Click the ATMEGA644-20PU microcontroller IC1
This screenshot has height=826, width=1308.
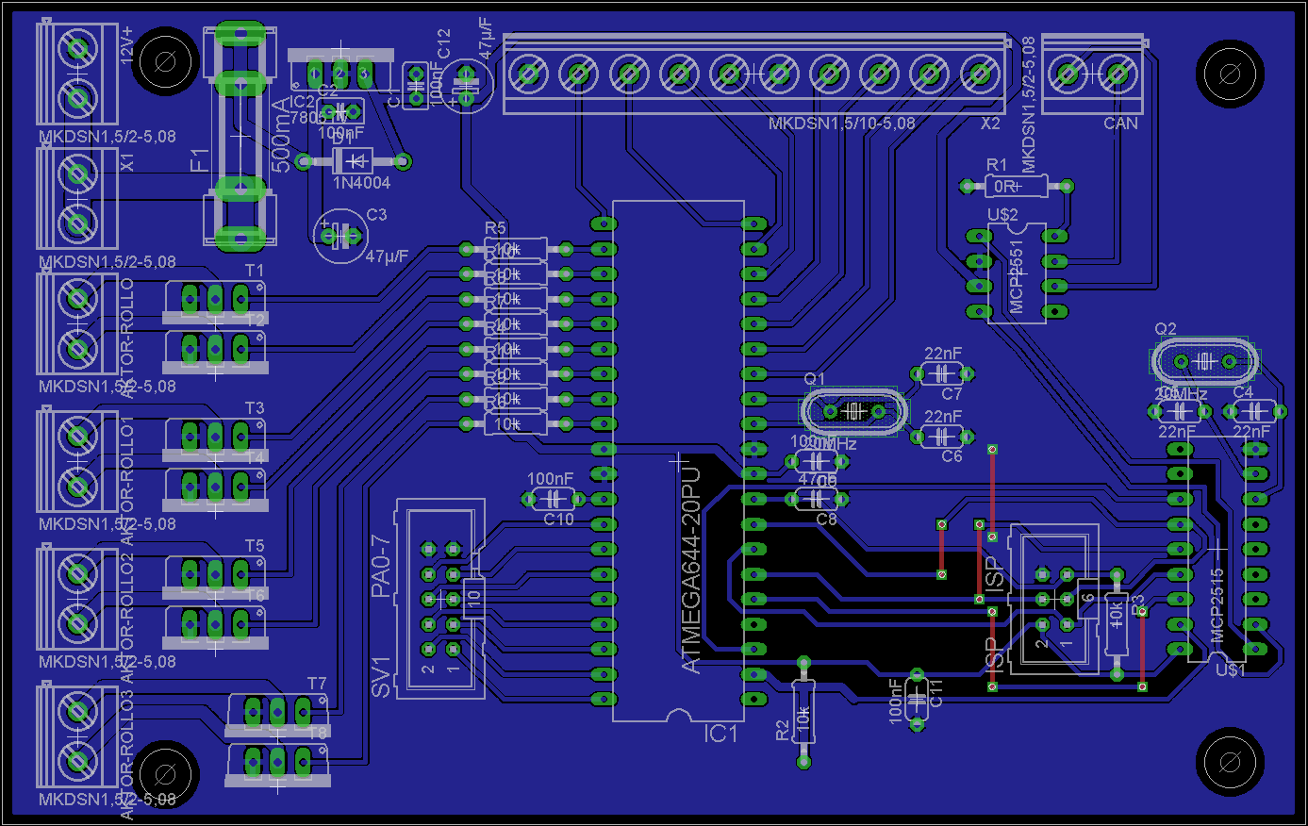pyautogui.click(x=678, y=462)
